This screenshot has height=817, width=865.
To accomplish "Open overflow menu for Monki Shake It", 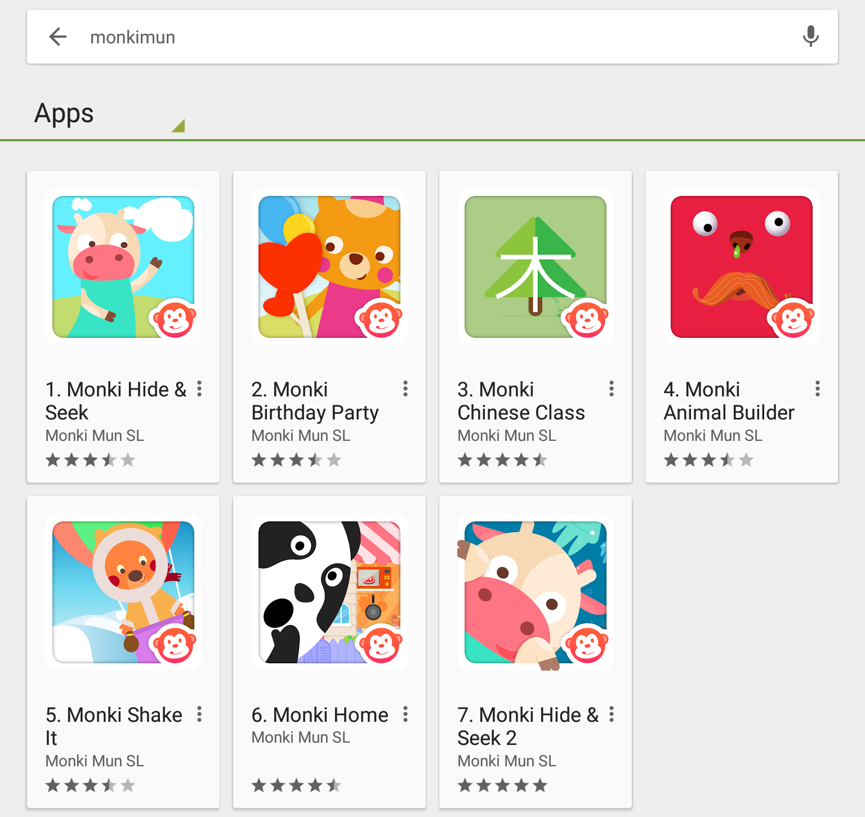I will (199, 714).
